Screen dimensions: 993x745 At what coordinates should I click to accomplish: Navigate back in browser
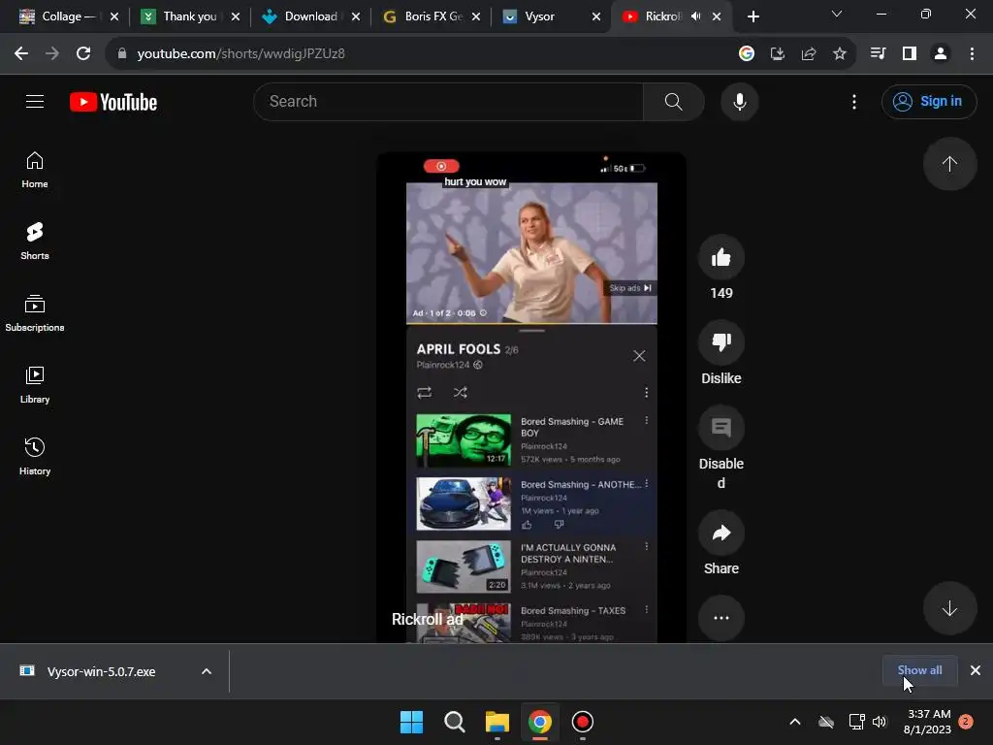point(21,54)
